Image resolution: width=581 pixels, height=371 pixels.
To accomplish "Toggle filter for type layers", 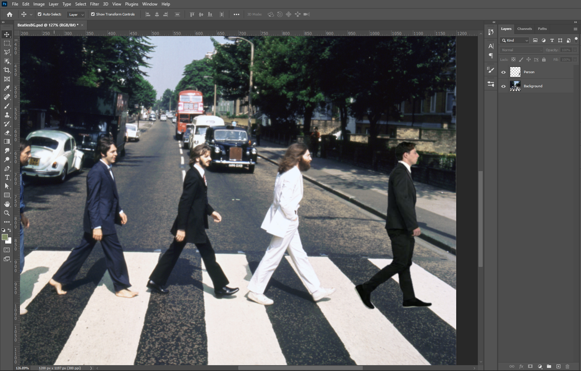I will click(x=552, y=41).
